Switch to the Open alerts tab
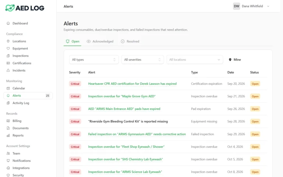 click(x=72, y=41)
